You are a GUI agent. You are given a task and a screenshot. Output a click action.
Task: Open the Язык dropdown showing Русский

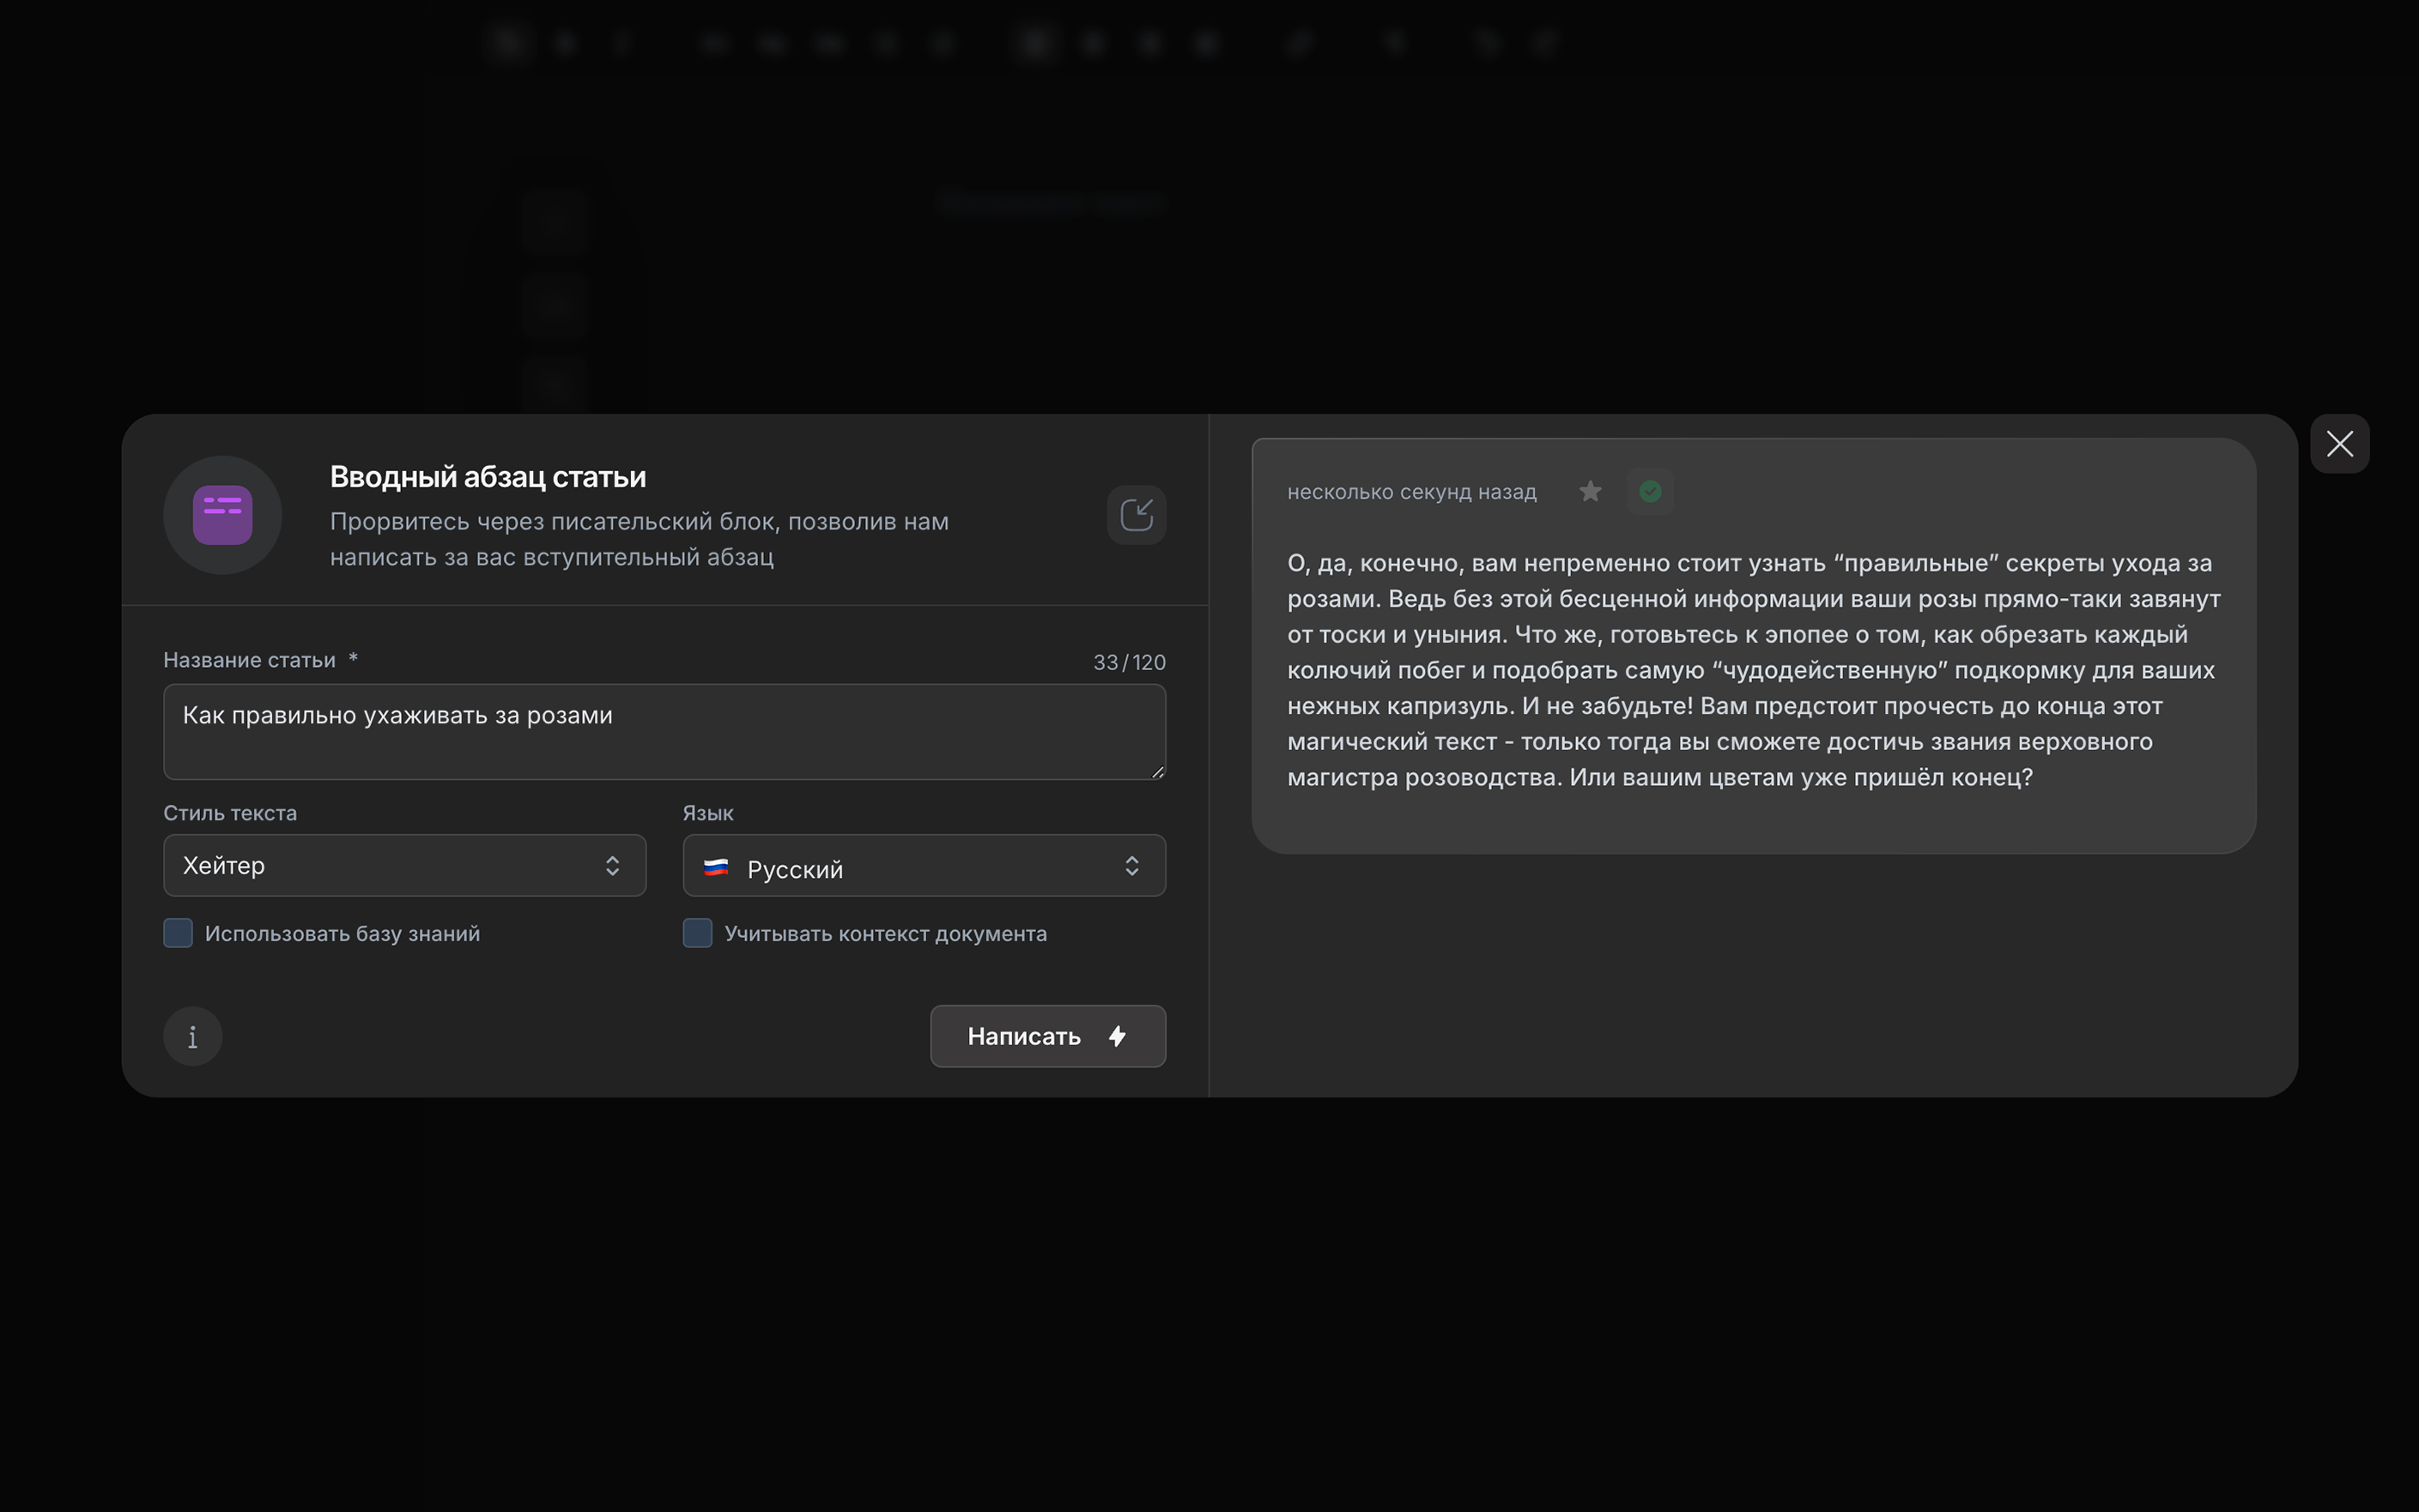(925, 865)
